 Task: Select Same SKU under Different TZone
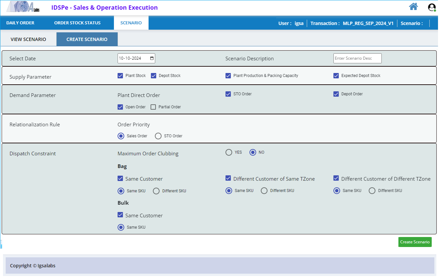[337, 191]
